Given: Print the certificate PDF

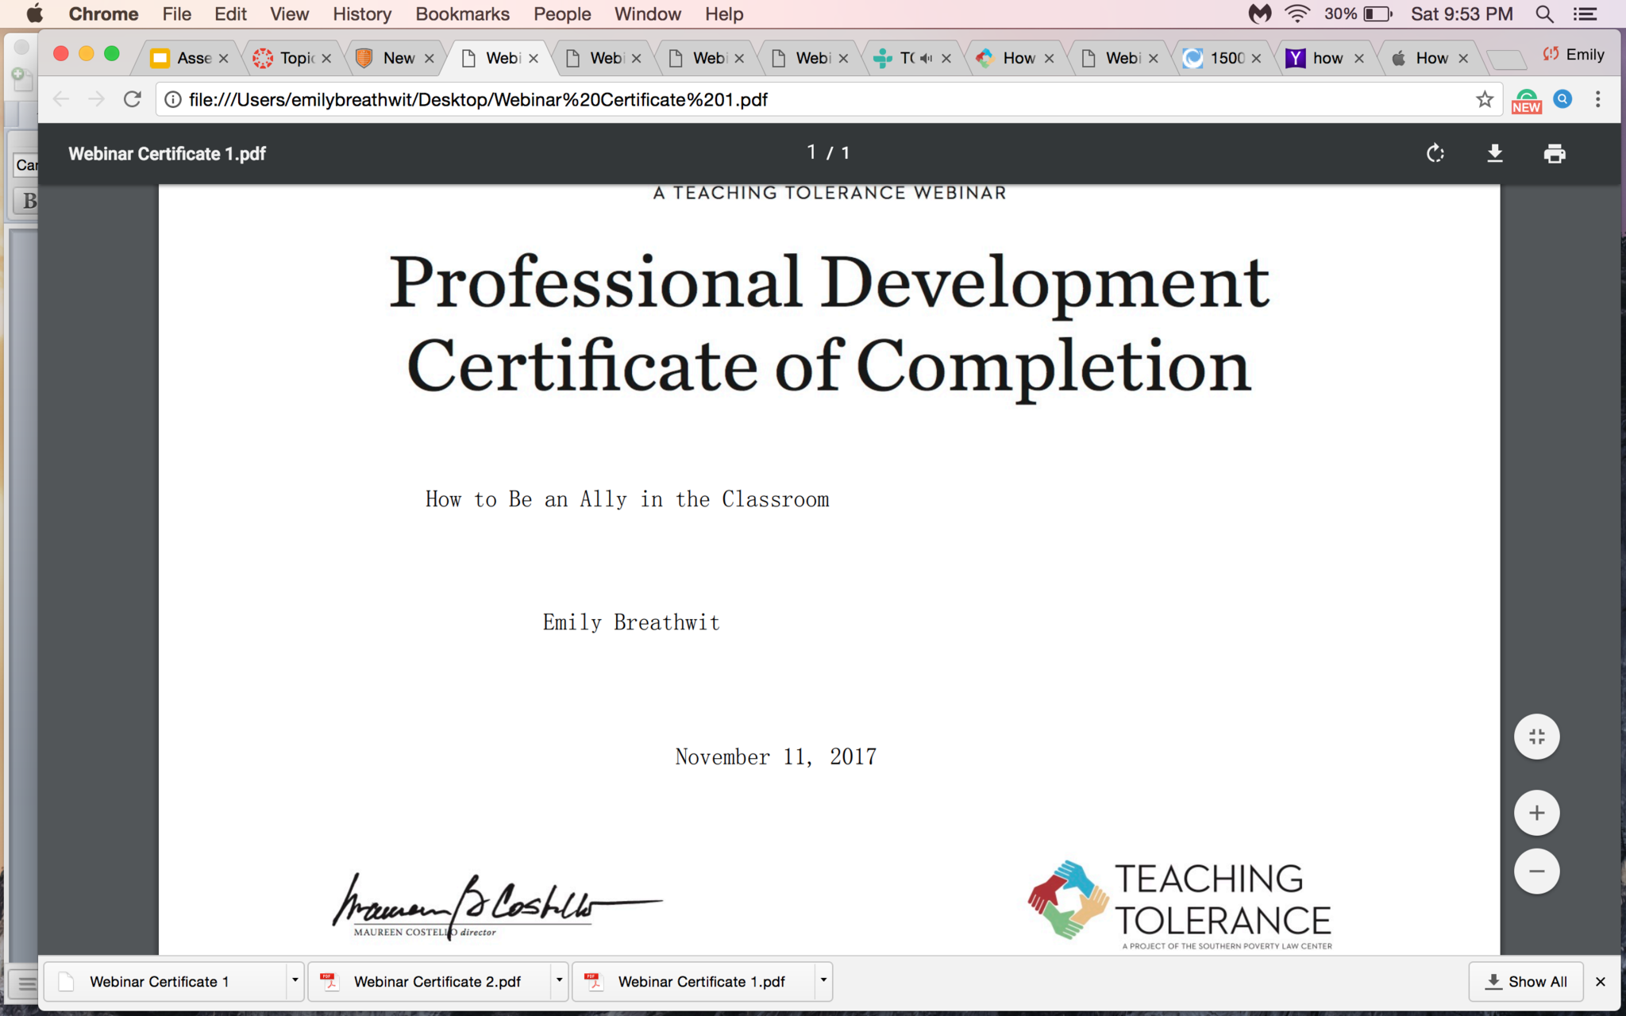Looking at the screenshot, I should click(1554, 153).
